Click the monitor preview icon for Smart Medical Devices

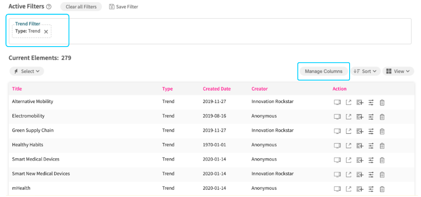tap(337, 160)
